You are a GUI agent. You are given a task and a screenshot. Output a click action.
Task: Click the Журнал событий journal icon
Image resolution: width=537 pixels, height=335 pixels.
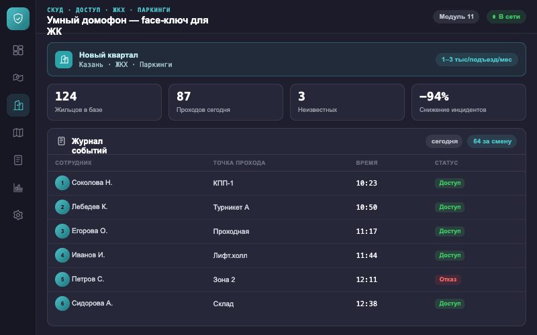click(x=61, y=141)
